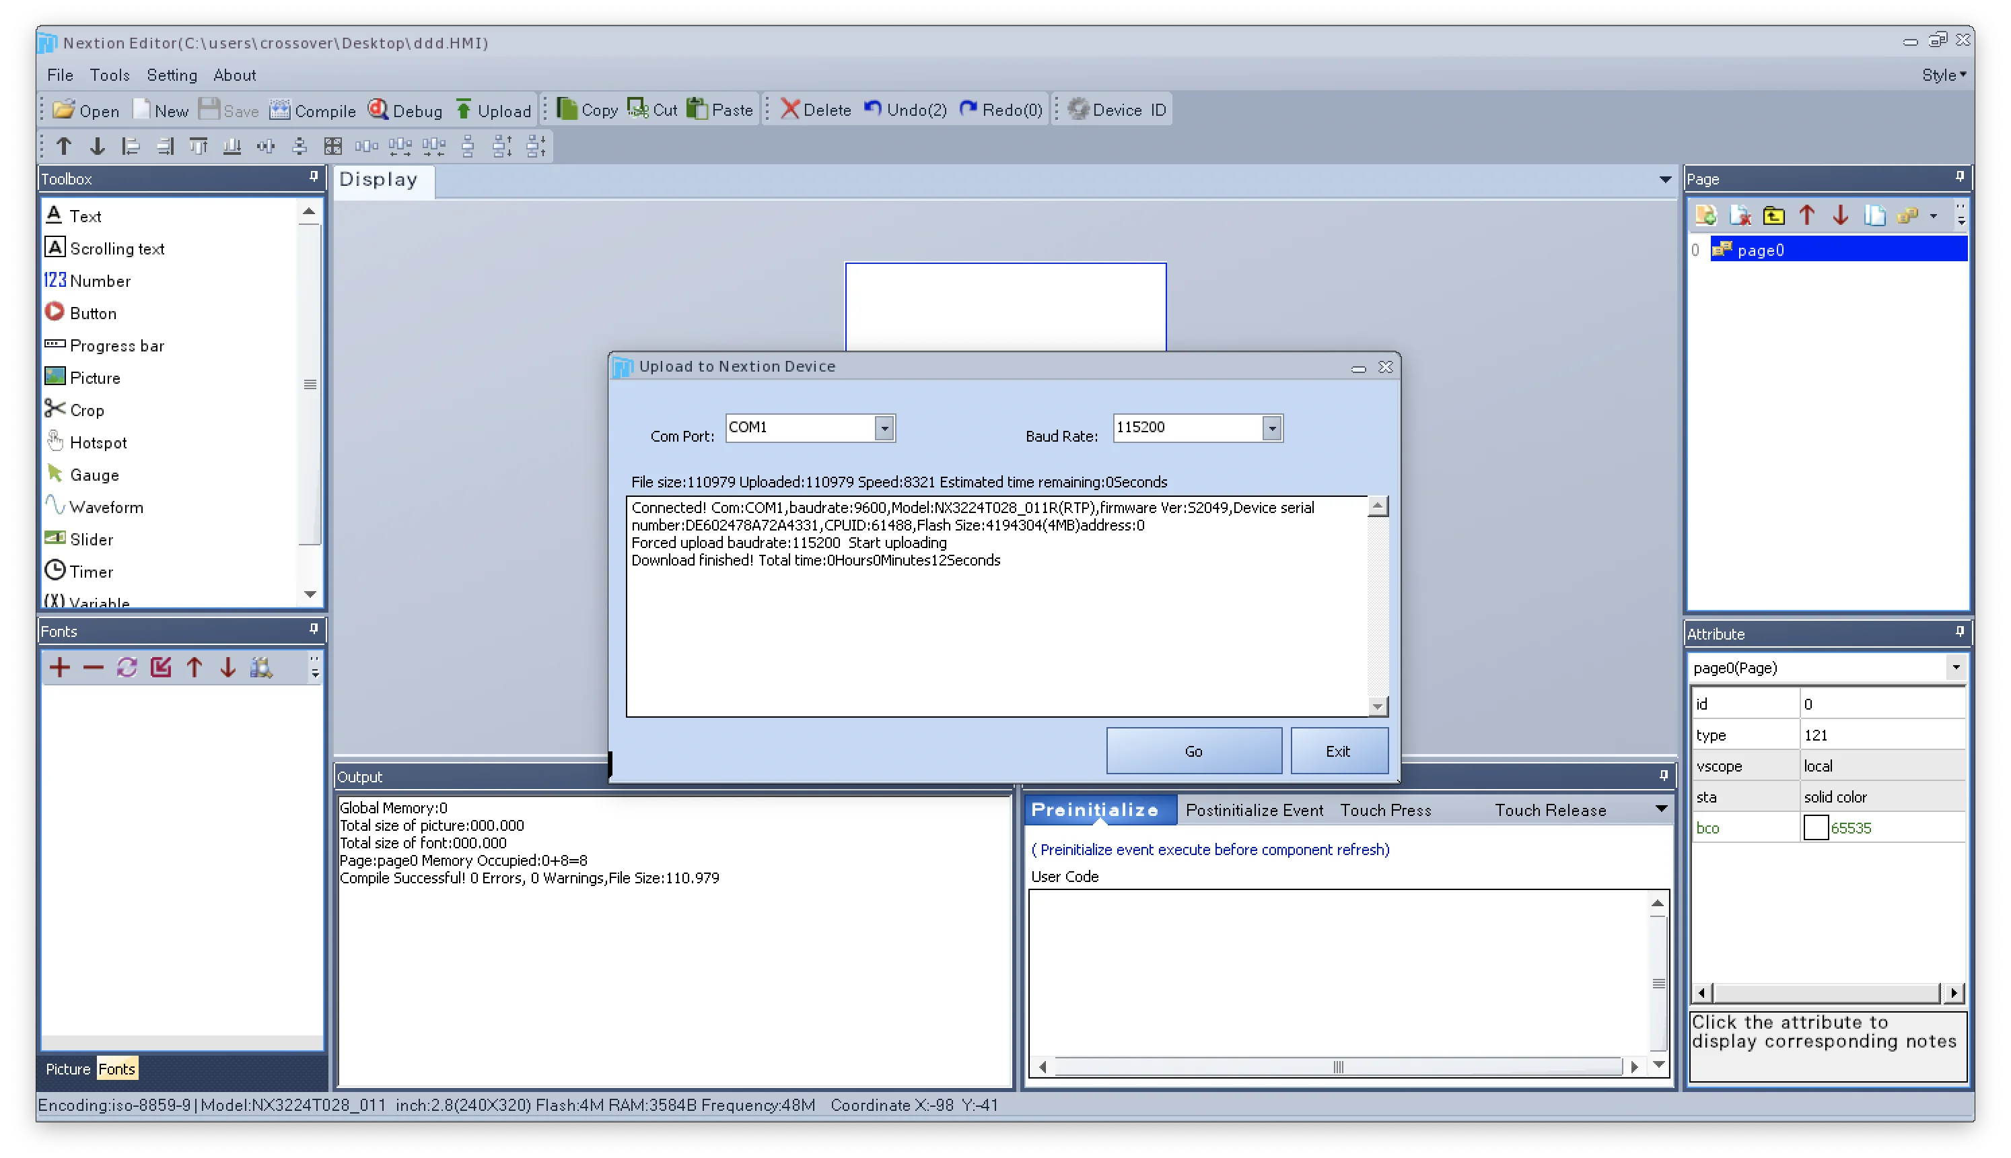
Task: Open the Tools menu
Action: tap(110, 75)
